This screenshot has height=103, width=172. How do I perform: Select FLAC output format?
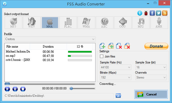tap(68, 23)
